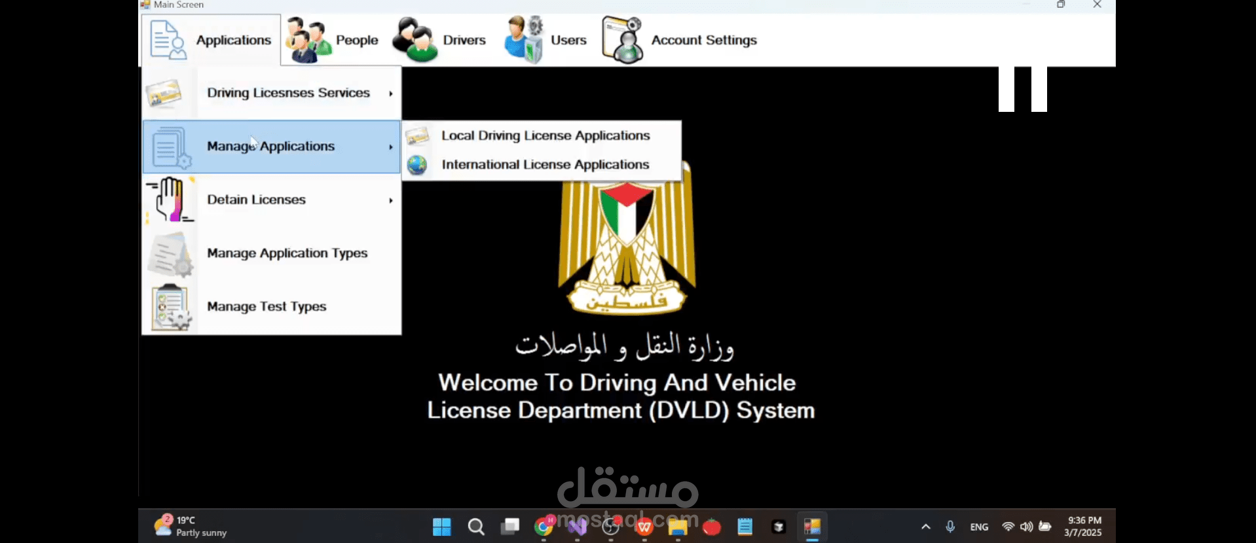Open International License Applications
Image resolution: width=1256 pixels, height=543 pixels.
(542, 165)
